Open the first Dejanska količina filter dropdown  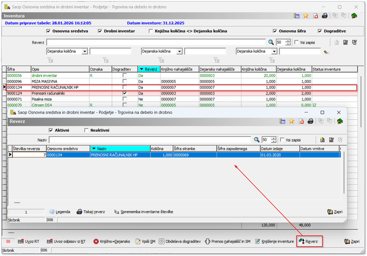(85, 52)
